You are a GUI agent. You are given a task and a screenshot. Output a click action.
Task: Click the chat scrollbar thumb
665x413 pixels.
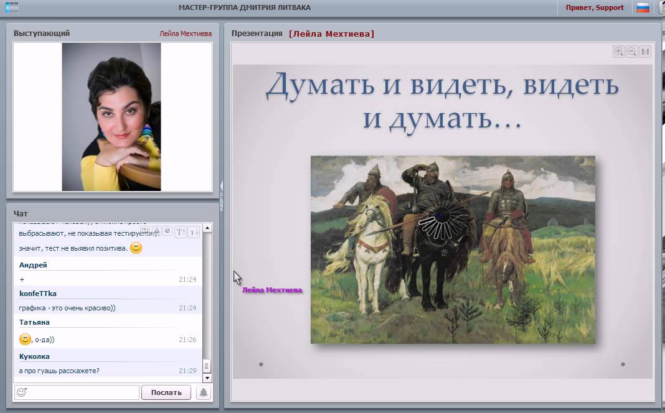coord(207,366)
